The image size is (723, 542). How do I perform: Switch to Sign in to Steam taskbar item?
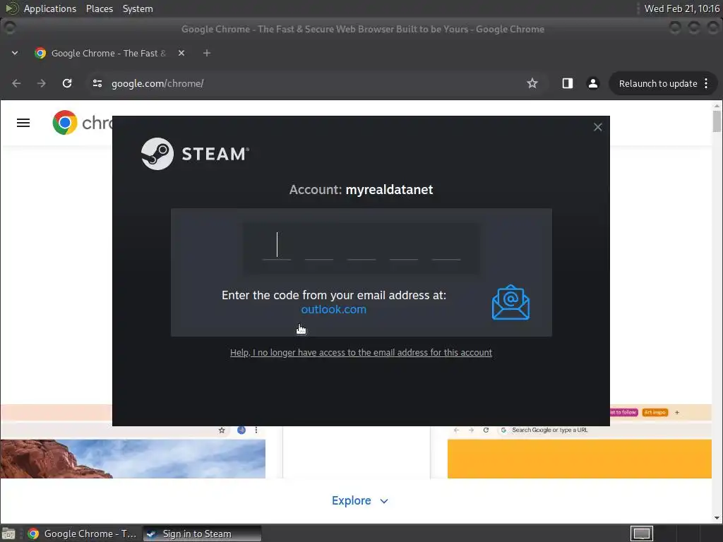coord(202,534)
